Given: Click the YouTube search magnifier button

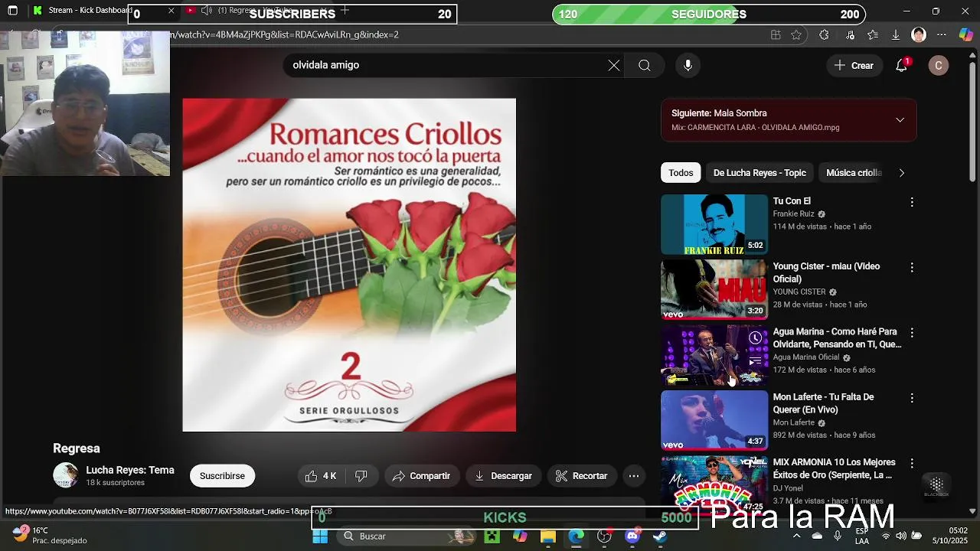Looking at the screenshot, I should 645,65.
